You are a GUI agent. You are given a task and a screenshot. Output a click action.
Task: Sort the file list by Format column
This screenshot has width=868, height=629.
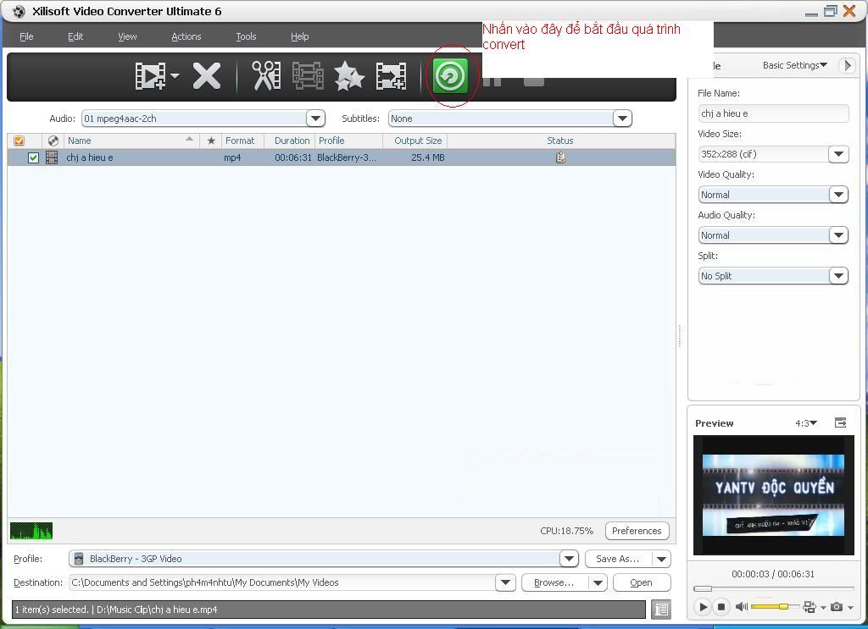242,141
